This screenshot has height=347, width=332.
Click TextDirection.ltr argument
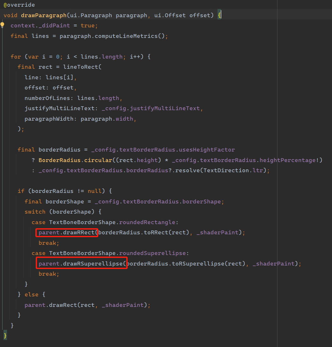(x=233, y=170)
